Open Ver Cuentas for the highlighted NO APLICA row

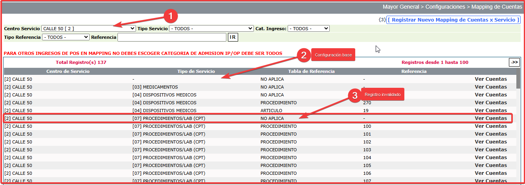[x=490, y=118]
